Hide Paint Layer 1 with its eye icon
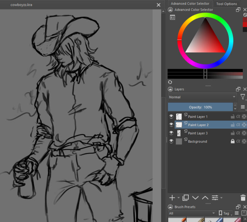The image size is (247, 222). tap(171, 117)
